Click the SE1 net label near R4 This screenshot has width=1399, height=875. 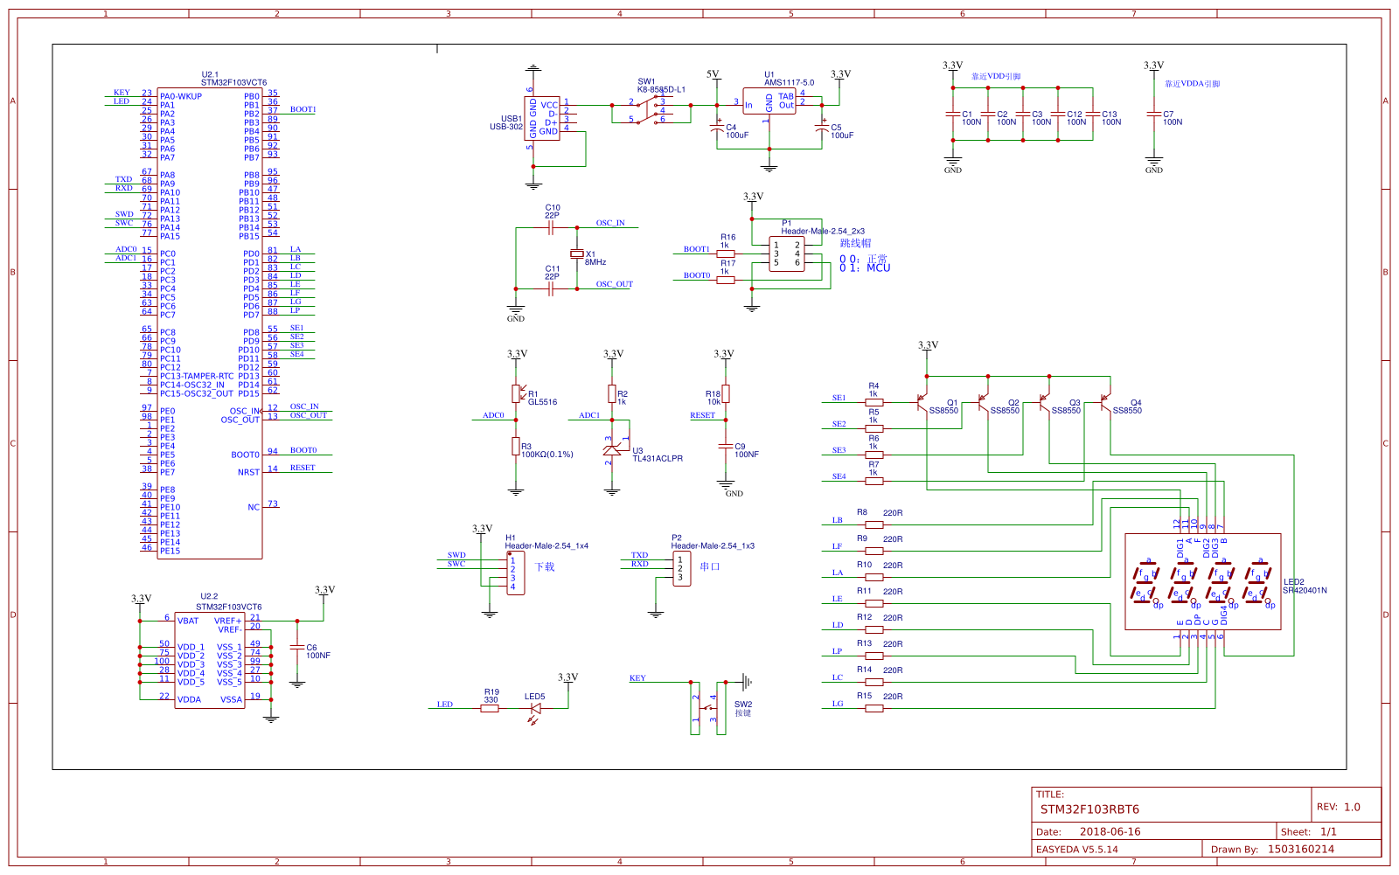pyautogui.click(x=839, y=398)
